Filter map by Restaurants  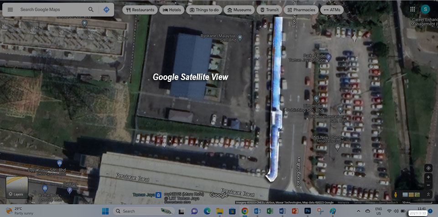coord(140,10)
